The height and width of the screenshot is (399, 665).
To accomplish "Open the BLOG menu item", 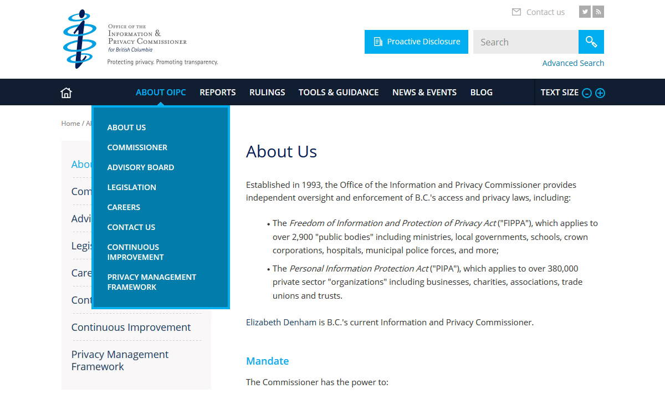I will (482, 93).
